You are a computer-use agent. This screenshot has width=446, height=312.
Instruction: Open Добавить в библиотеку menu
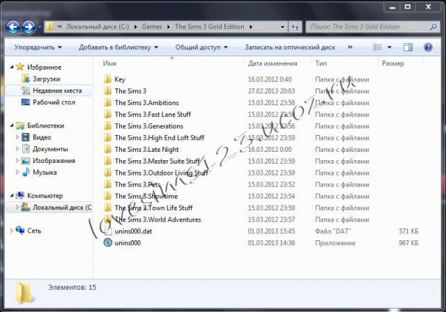(x=118, y=47)
